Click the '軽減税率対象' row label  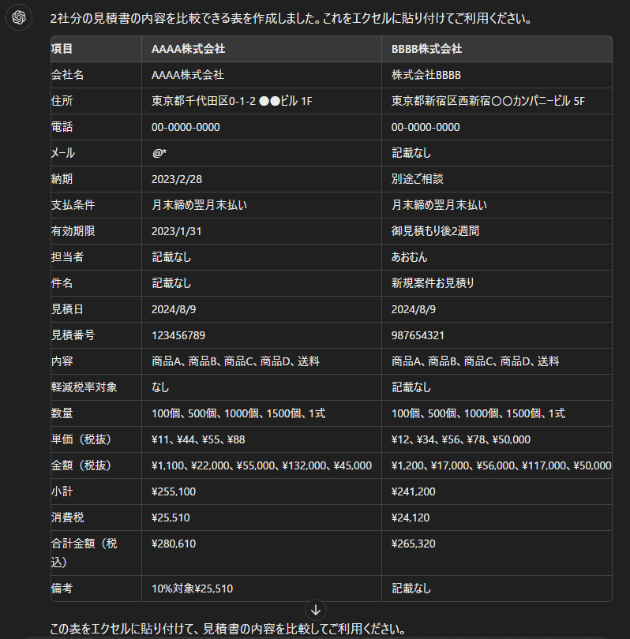(x=84, y=387)
